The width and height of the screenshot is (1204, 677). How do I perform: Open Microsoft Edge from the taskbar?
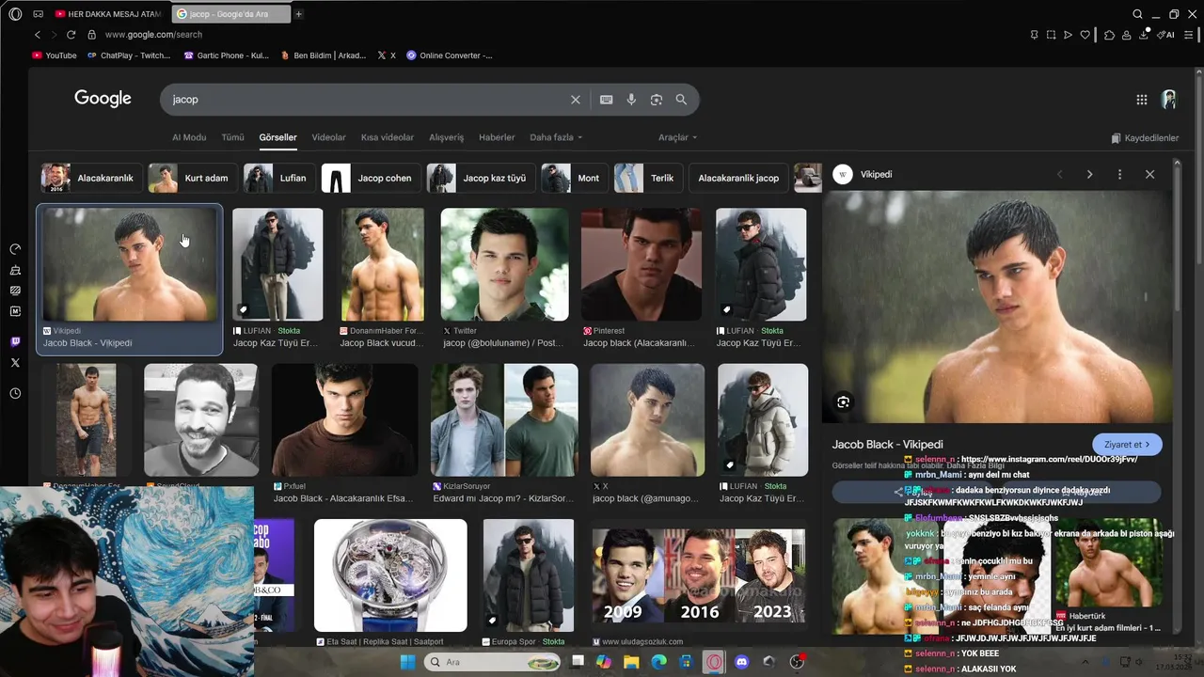[x=658, y=662]
